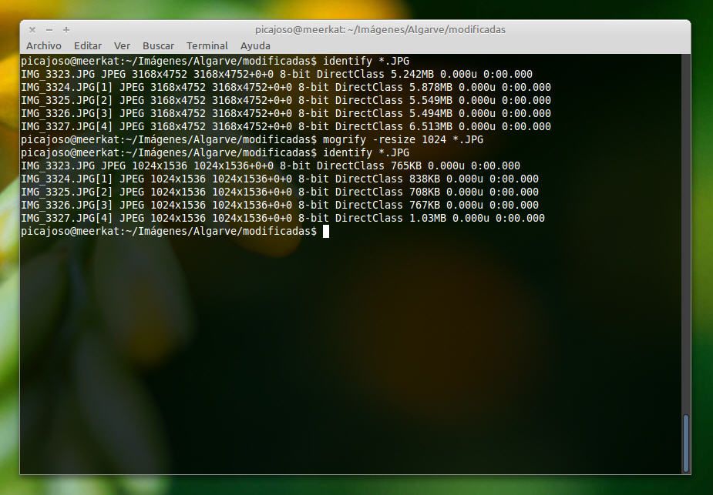The height and width of the screenshot is (495, 713).
Task: Show the Terminal menu options
Action: click(x=207, y=46)
